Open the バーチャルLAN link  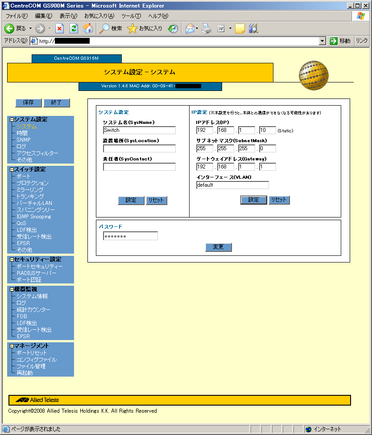(34, 203)
